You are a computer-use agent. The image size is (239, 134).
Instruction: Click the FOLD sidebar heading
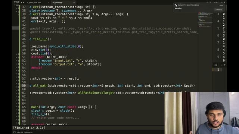coord(17,2)
